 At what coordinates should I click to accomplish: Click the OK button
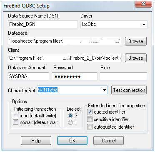coord(72,140)
